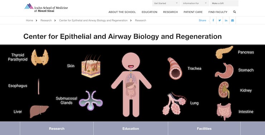Share page via Twitter icon

click(220, 20)
